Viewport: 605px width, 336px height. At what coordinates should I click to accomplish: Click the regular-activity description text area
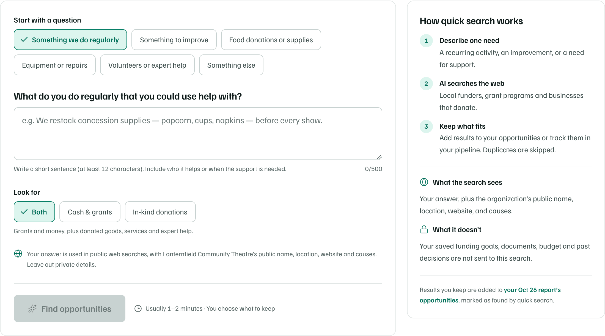(x=198, y=134)
